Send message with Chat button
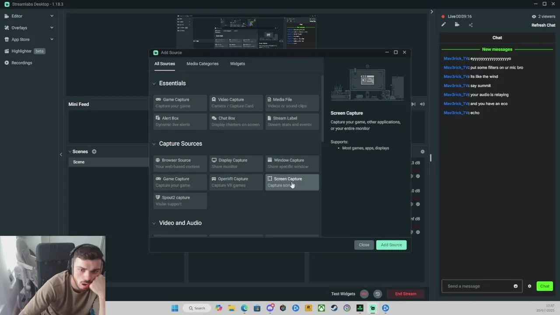 545,286
